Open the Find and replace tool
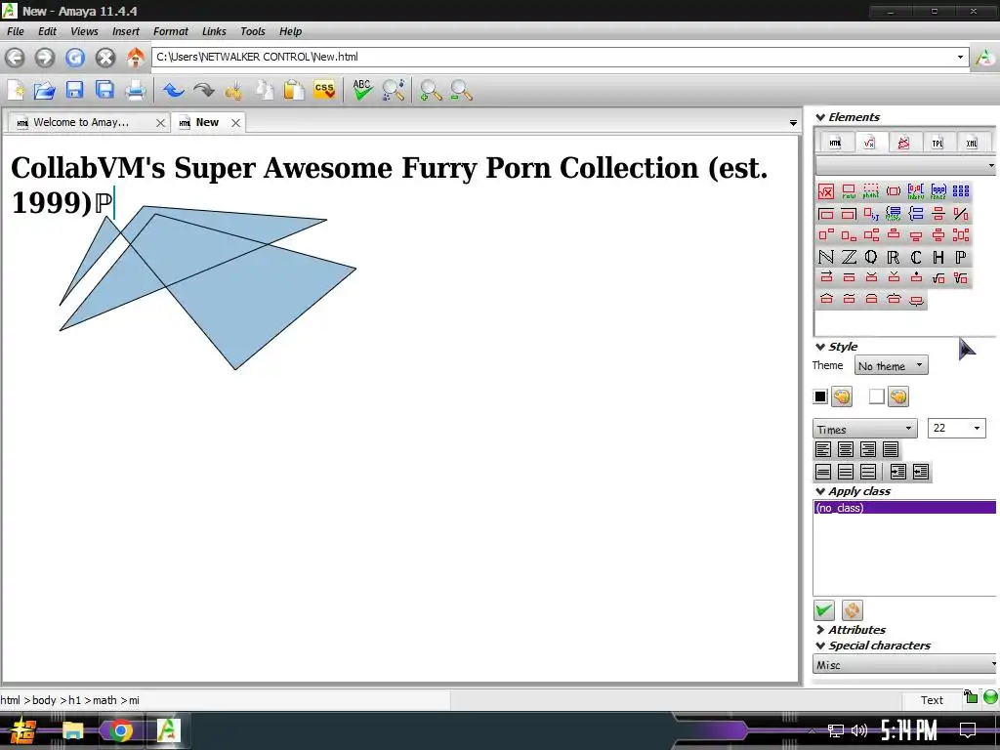 pyautogui.click(x=393, y=90)
